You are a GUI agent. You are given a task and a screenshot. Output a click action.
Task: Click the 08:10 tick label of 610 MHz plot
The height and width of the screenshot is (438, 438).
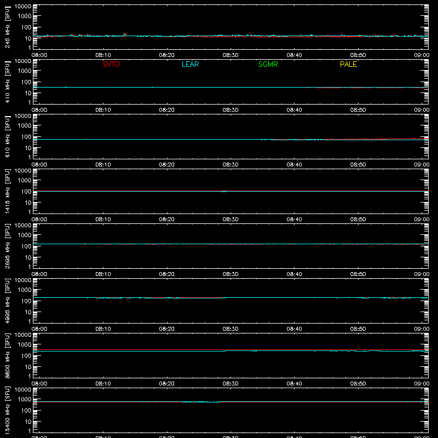pos(103,165)
